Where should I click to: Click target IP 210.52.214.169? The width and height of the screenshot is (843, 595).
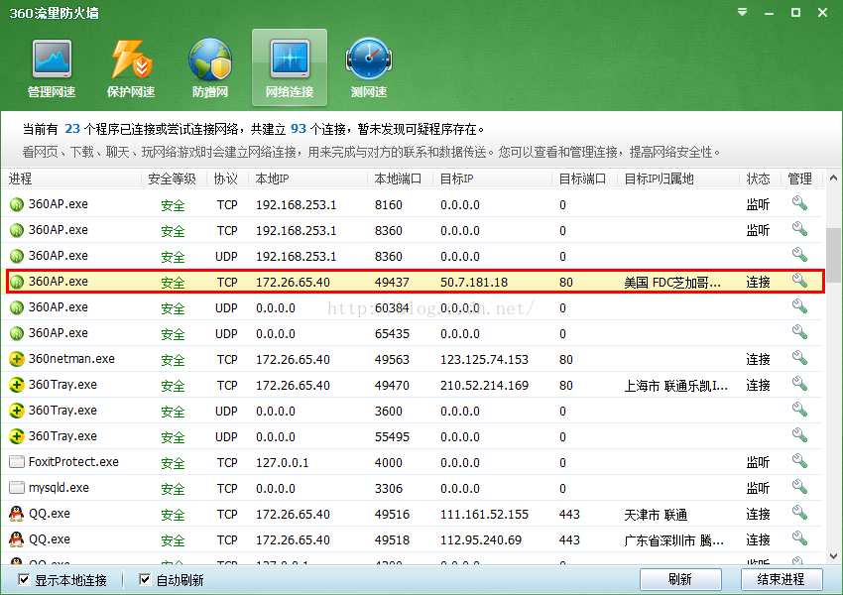click(x=484, y=385)
